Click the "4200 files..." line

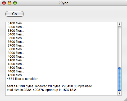click(x=16, y=64)
